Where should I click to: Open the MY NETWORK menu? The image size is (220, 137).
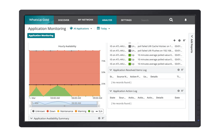click(86, 20)
